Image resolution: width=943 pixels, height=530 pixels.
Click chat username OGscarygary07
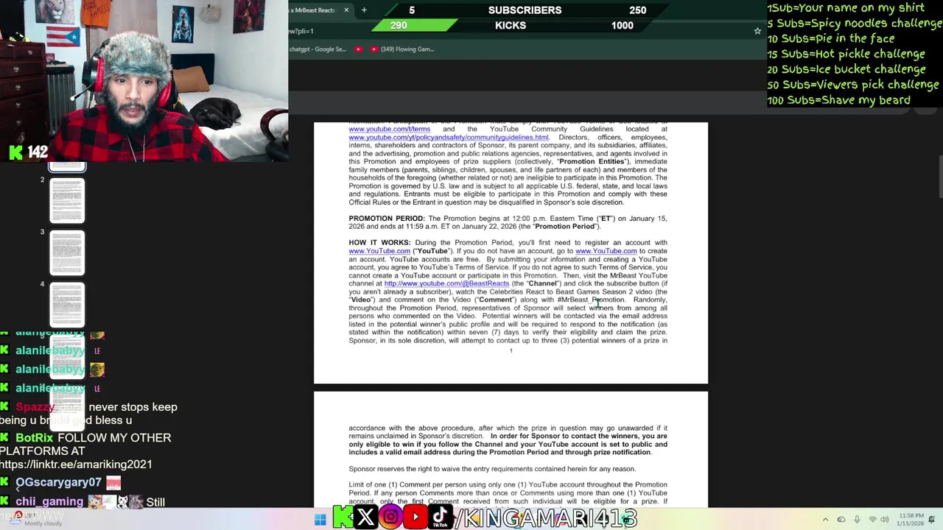click(x=58, y=482)
